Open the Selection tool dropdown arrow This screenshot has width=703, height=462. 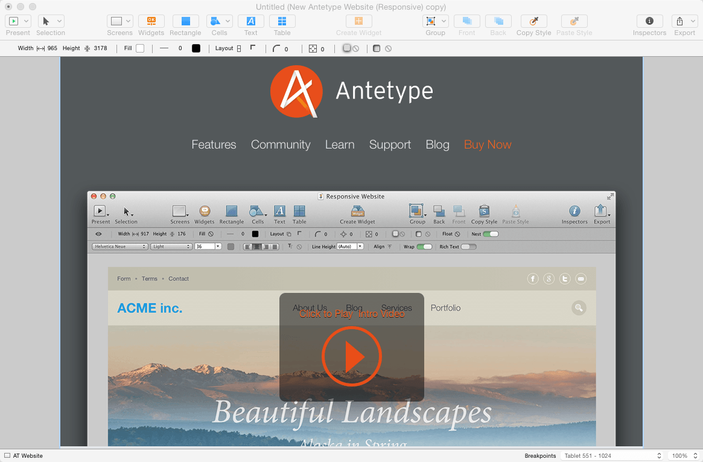tap(59, 21)
